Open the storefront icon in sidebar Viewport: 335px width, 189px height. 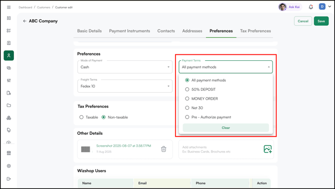point(9,153)
